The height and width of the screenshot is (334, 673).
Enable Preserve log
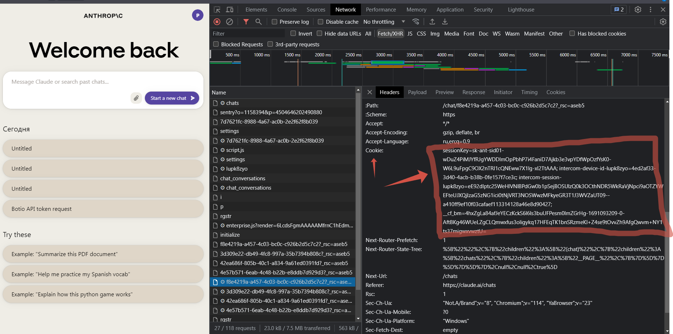click(274, 22)
